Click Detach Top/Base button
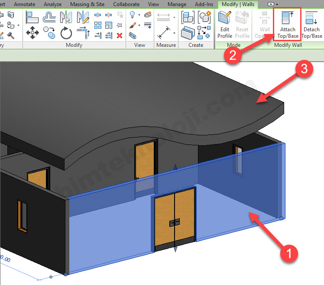Screen dimensions: 324x285 [x=312, y=25]
